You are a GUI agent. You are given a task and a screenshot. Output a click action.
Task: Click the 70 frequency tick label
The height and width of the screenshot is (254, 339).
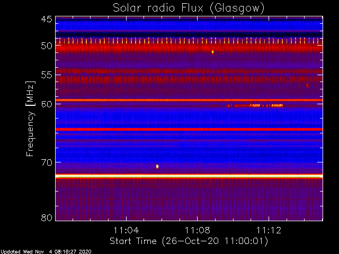point(47,162)
